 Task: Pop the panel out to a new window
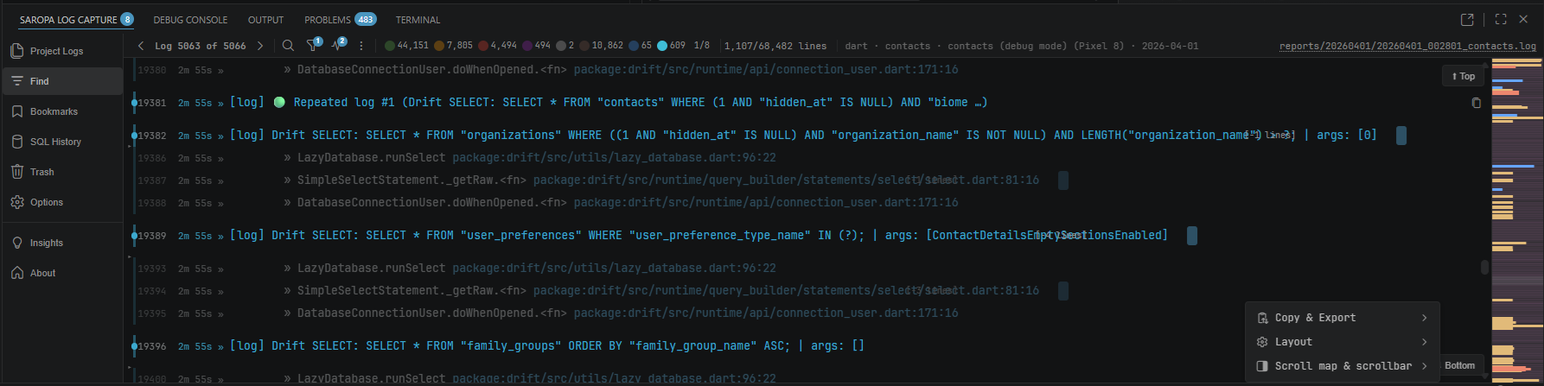[1467, 19]
